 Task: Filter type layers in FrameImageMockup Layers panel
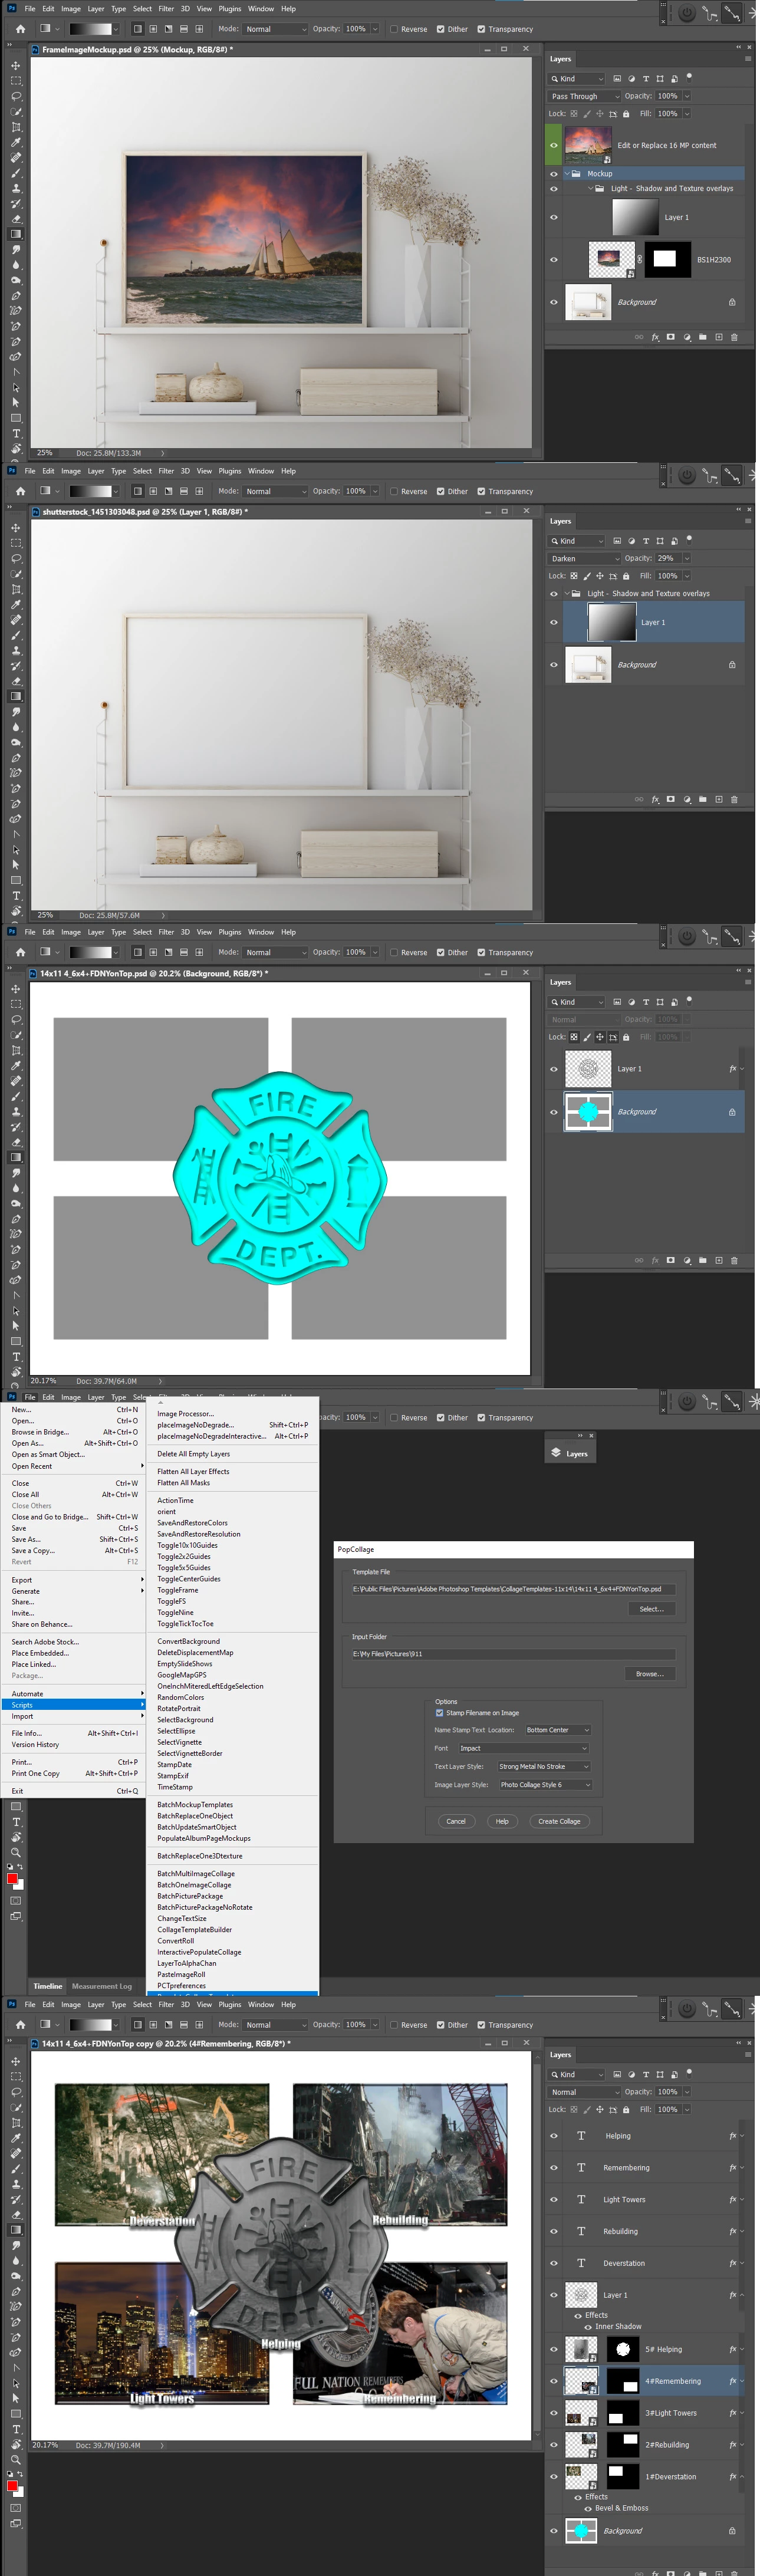645,79
